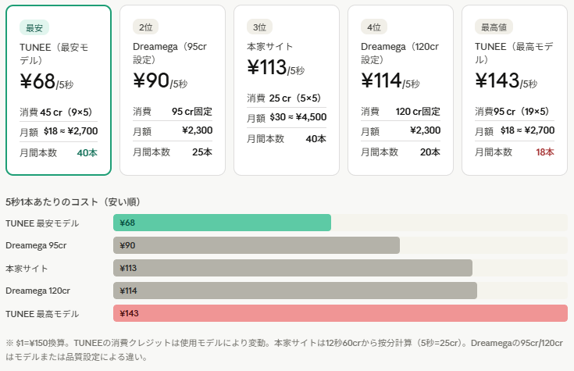Open the Dreamega 95cr pricing card
This screenshot has width=574, height=371.
(173, 90)
